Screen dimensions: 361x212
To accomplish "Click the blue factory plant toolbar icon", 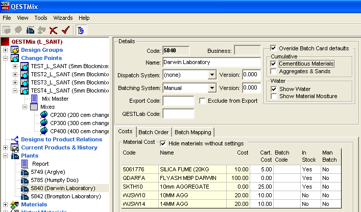I will pos(30,31).
